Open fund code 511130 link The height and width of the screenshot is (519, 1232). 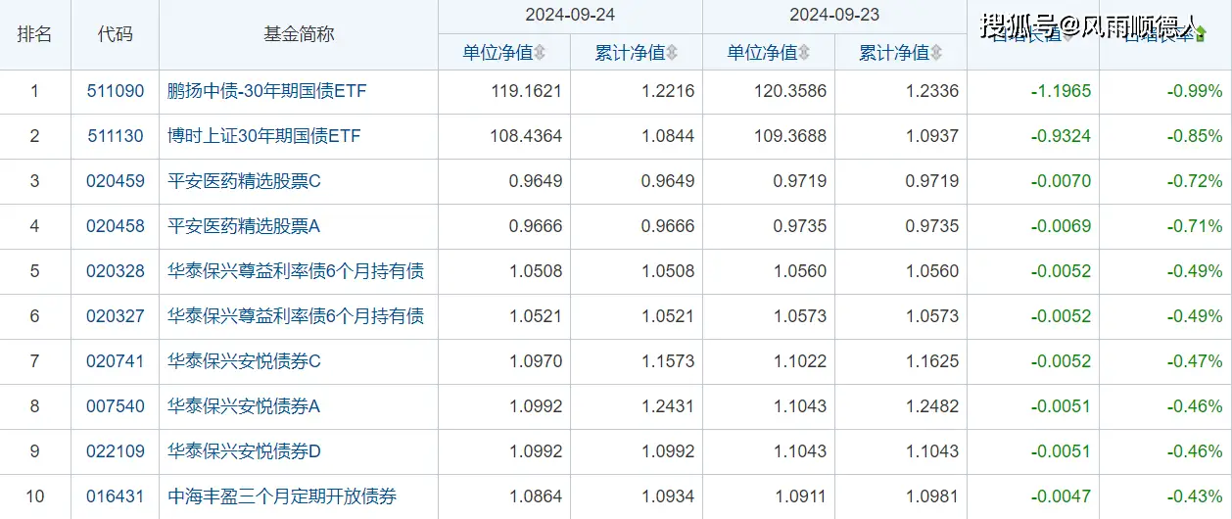[x=115, y=136]
